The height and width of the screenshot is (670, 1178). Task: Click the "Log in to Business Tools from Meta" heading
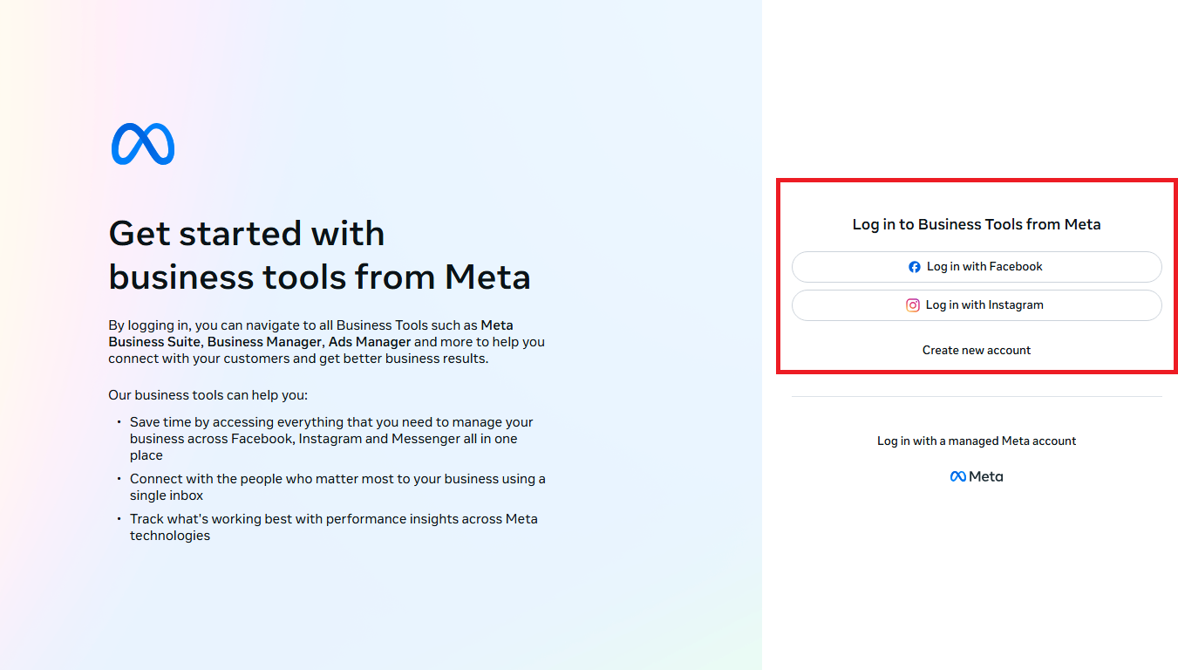(x=977, y=224)
